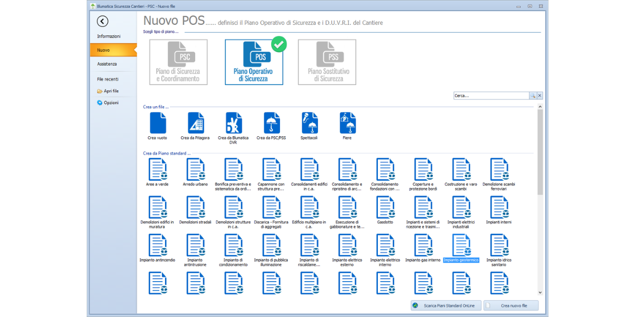Select Piano Operativo di Sicurezza type

(253, 62)
